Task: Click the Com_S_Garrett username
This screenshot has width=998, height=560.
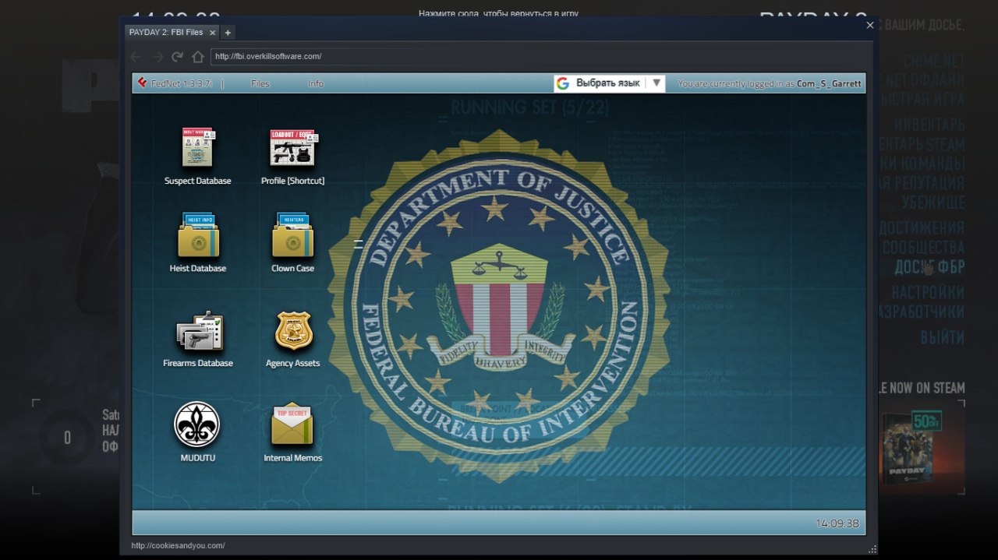Action: 830,83
